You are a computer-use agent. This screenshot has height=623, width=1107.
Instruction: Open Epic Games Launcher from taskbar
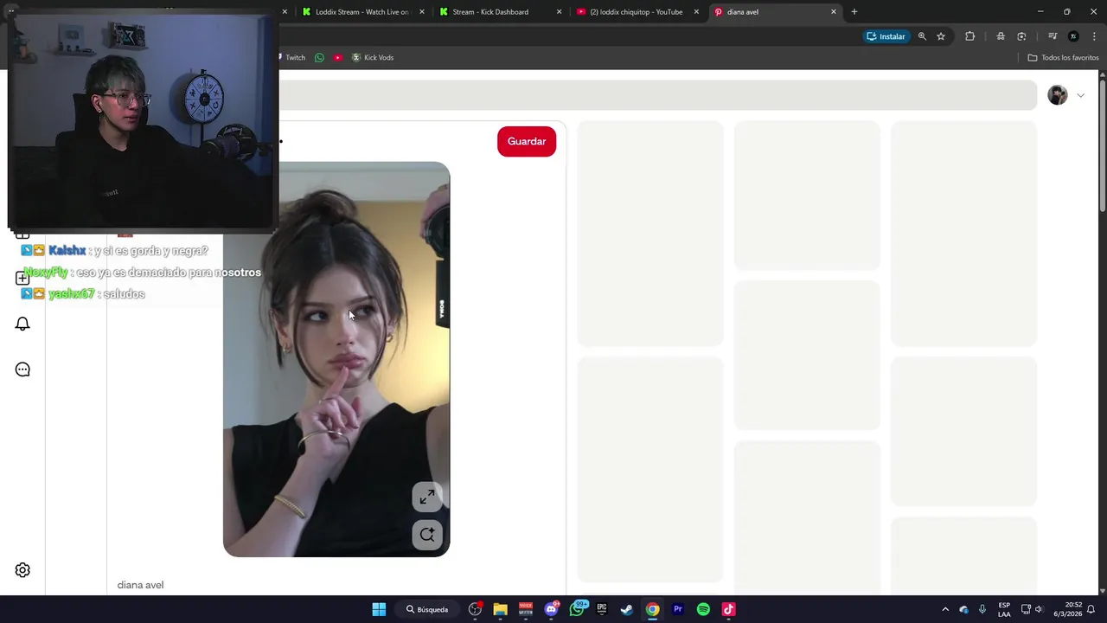tap(602, 609)
